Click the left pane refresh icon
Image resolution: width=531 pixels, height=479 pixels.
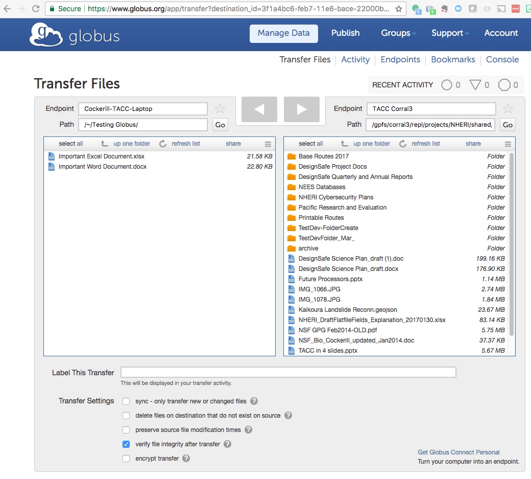163,144
